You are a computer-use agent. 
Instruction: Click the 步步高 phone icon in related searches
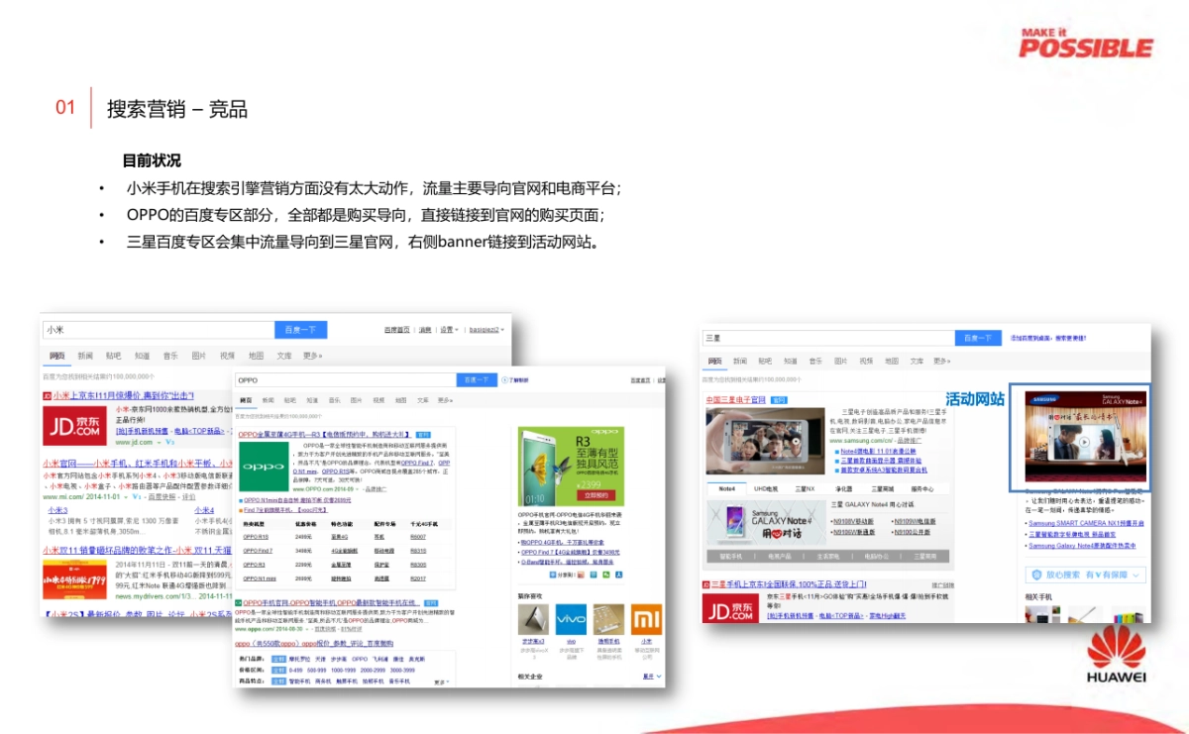pos(533,619)
